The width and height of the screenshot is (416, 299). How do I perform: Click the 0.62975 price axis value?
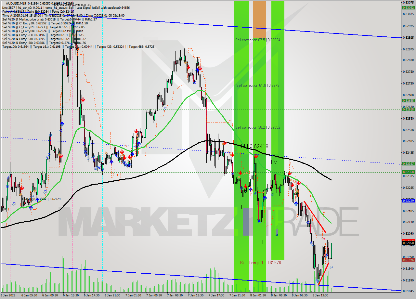[x=408, y=26]
